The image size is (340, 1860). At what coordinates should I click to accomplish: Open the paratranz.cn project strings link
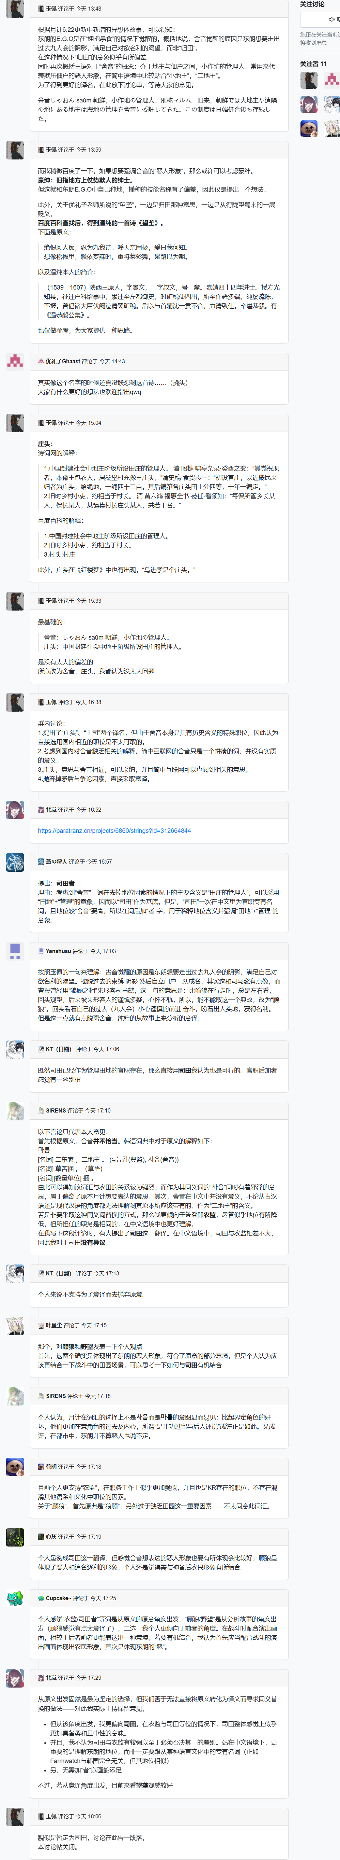click(114, 830)
